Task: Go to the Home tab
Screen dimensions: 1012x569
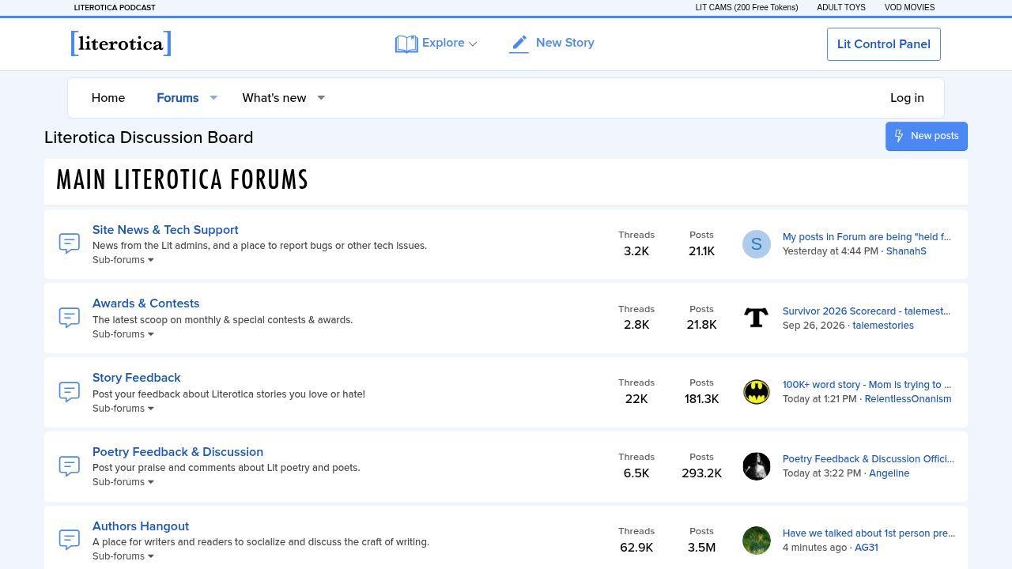Action: point(108,98)
